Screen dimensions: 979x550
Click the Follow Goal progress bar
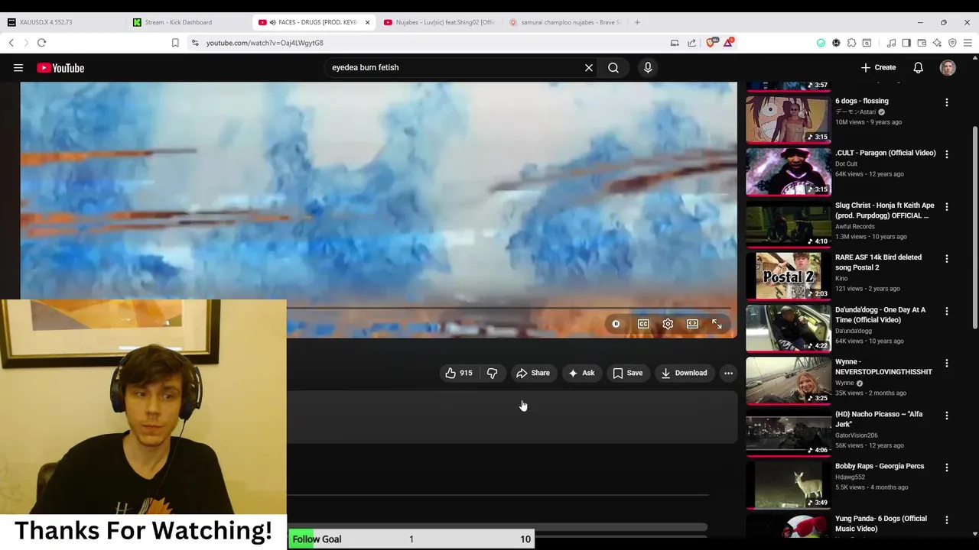pyautogui.click(x=411, y=539)
